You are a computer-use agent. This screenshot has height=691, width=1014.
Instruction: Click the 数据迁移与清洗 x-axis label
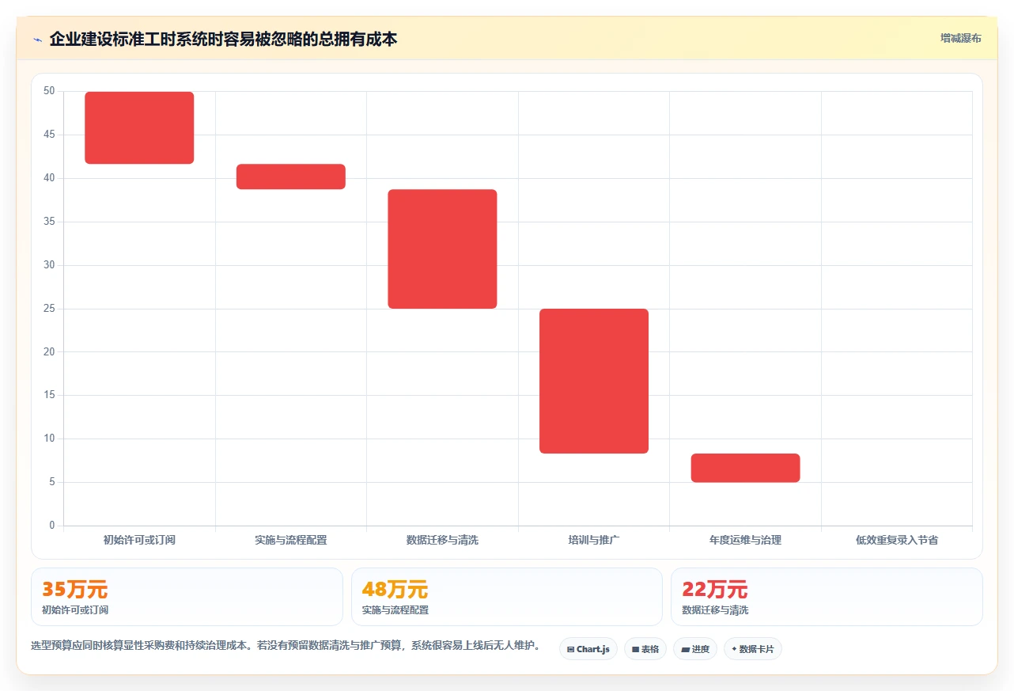[442, 541]
